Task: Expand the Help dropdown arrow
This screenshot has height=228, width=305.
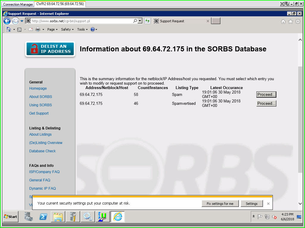Action: click(96, 30)
